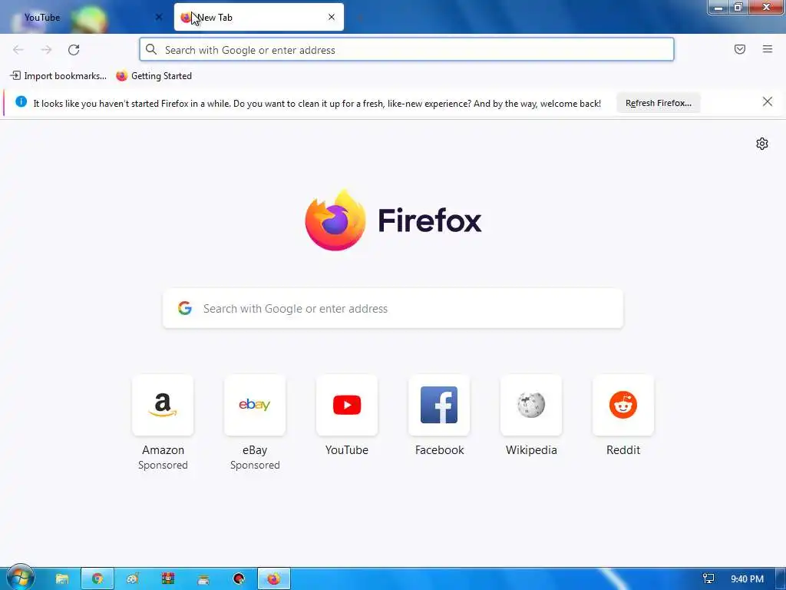The image size is (786, 590).
Task: Dismiss the notification bar with the X
Action: click(768, 102)
